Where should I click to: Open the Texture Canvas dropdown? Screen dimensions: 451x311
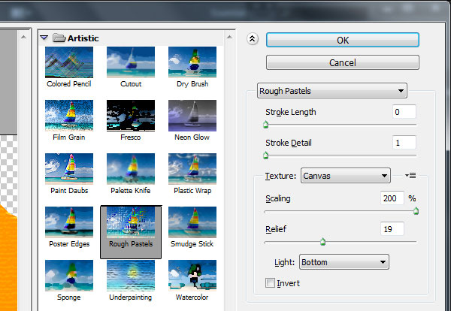coord(346,176)
